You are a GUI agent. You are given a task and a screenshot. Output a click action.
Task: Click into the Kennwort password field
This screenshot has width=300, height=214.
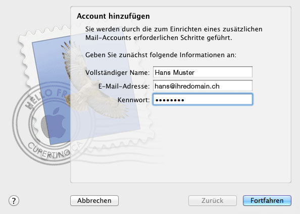(x=203, y=100)
